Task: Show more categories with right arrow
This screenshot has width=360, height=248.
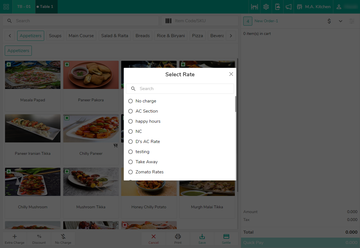Action: coord(231,36)
